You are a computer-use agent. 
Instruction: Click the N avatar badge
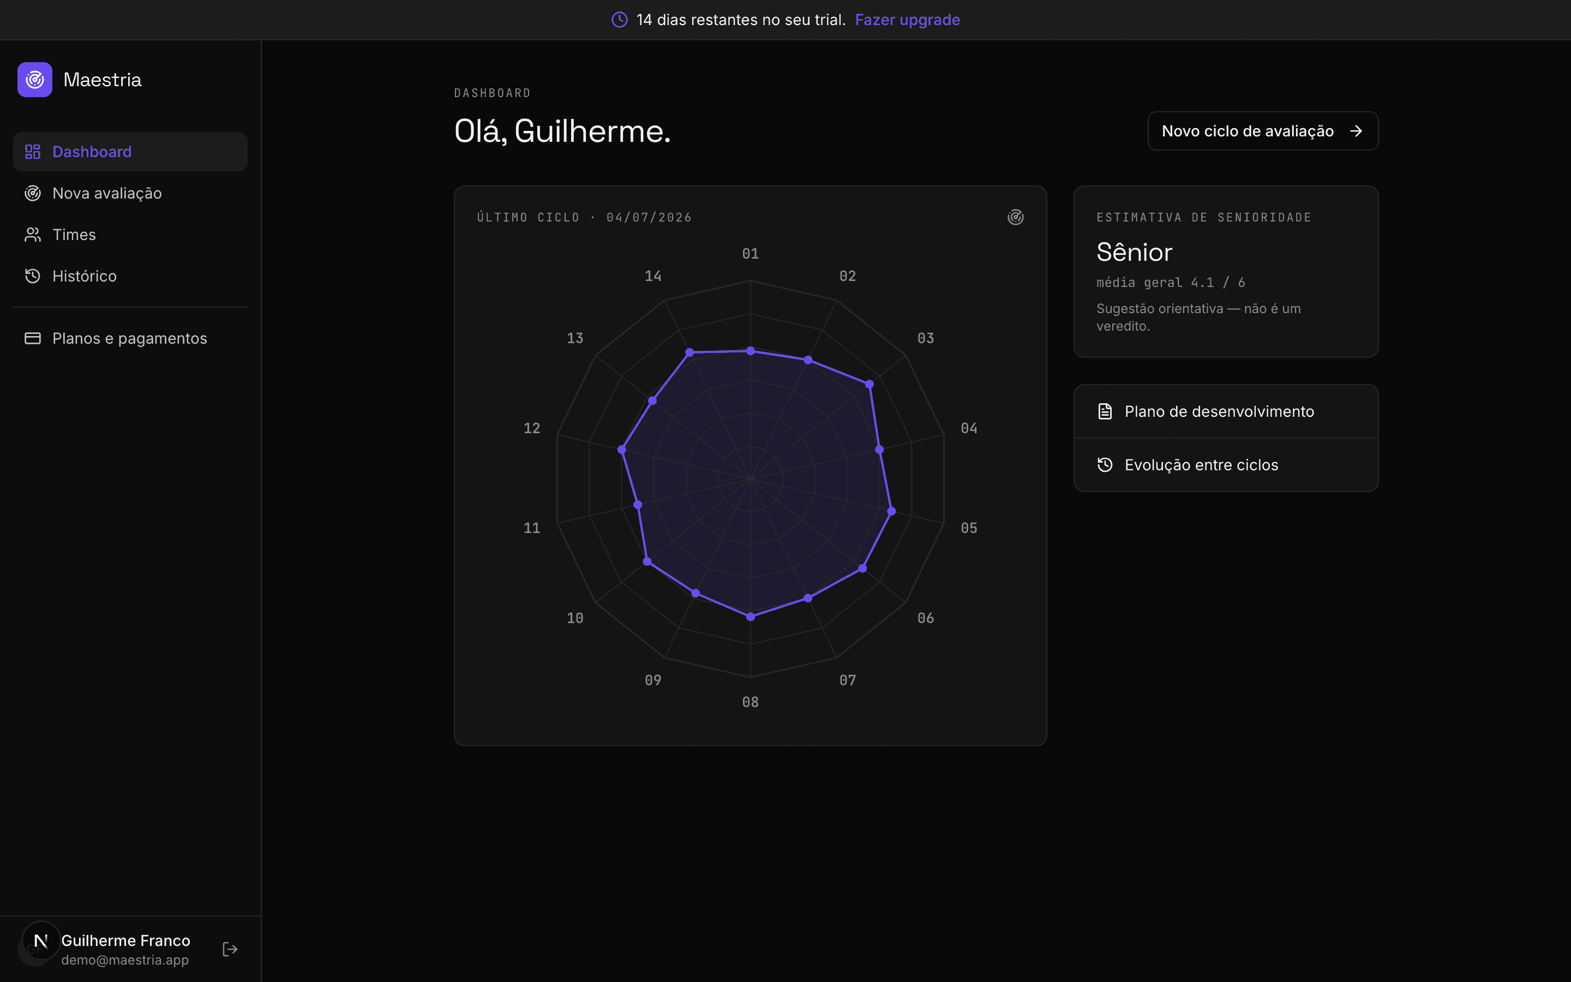[41, 941]
